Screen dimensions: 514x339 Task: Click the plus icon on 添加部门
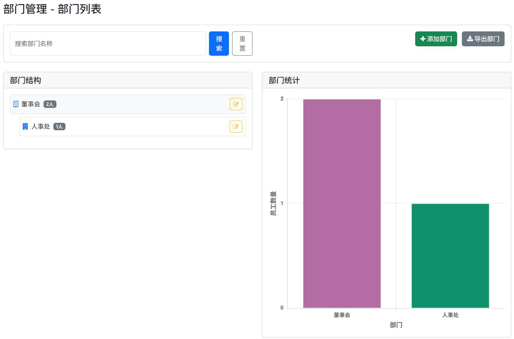[423, 39]
